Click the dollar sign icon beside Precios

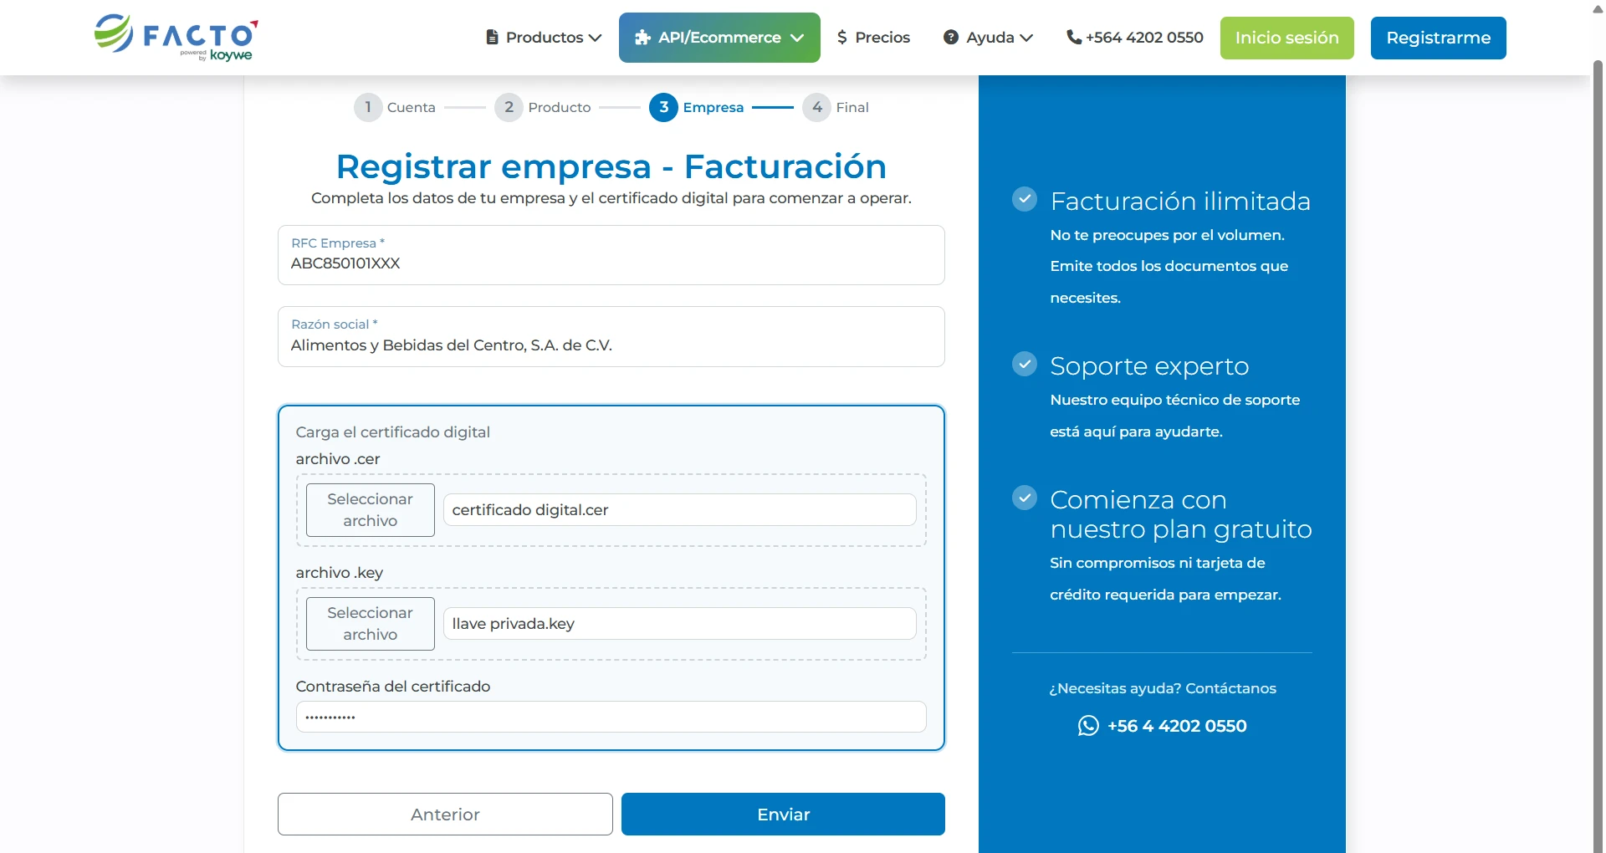[x=842, y=38]
